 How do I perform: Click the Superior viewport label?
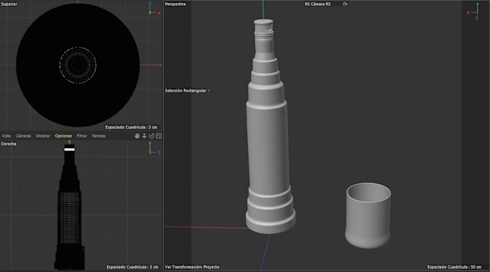[9, 4]
